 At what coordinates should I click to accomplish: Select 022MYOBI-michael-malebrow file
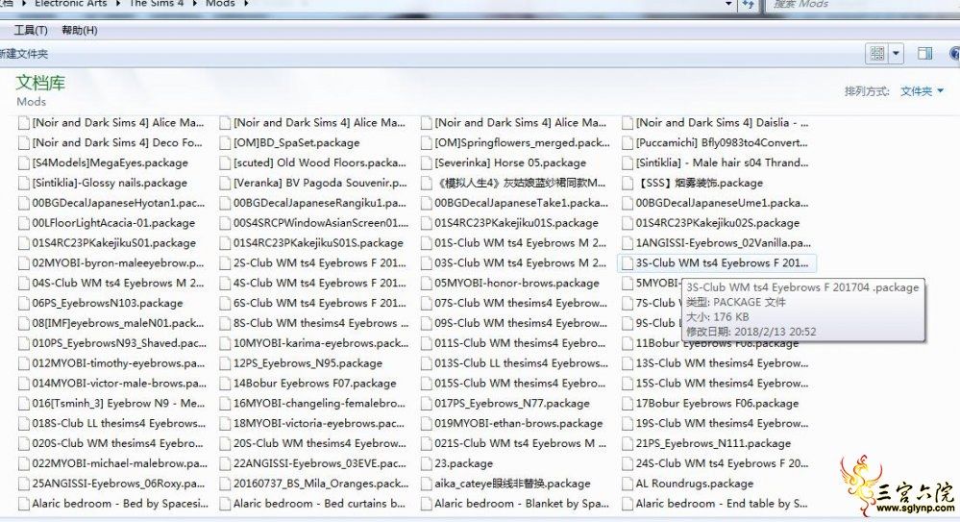click(119, 463)
